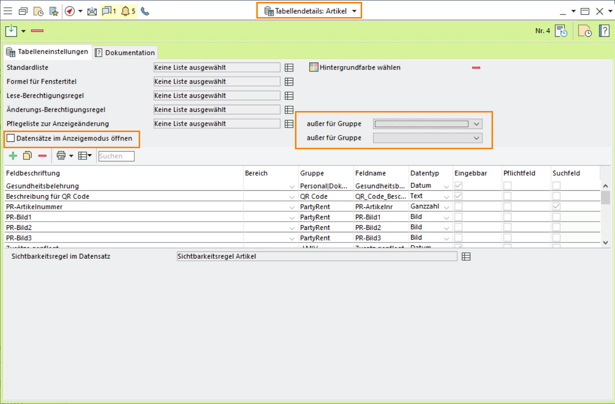The image size is (615, 404).
Task: Click the Feldbeschriftung column header
Action: [x=33, y=174]
